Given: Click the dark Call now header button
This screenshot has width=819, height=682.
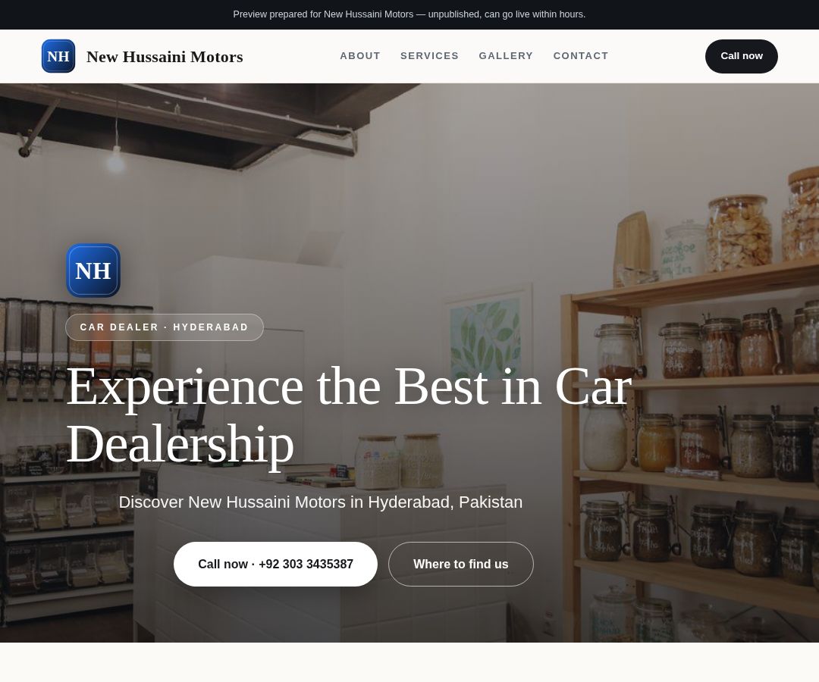Looking at the screenshot, I should [741, 56].
